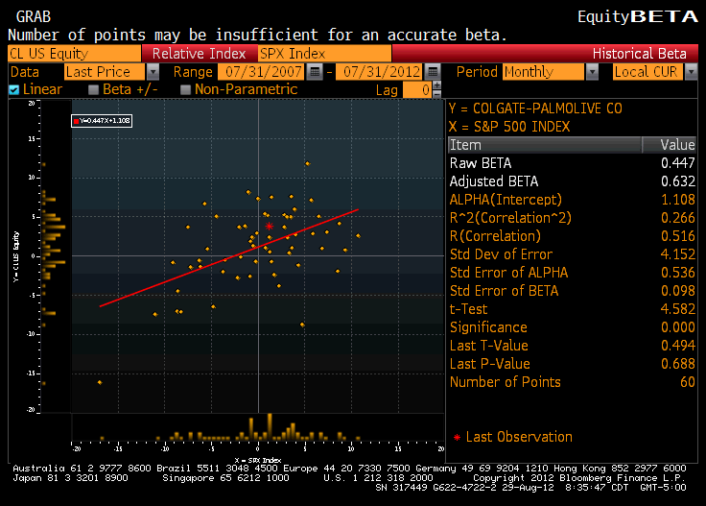This screenshot has width=706, height=506.
Task: Open the end date calendar picker icon
Action: pos(433,72)
